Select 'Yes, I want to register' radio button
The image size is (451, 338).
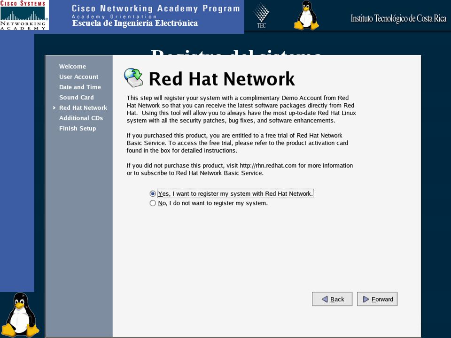coord(153,194)
